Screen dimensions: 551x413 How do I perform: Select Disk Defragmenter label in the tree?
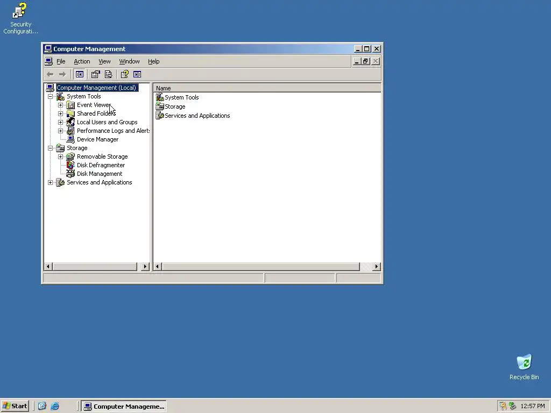[x=101, y=165]
